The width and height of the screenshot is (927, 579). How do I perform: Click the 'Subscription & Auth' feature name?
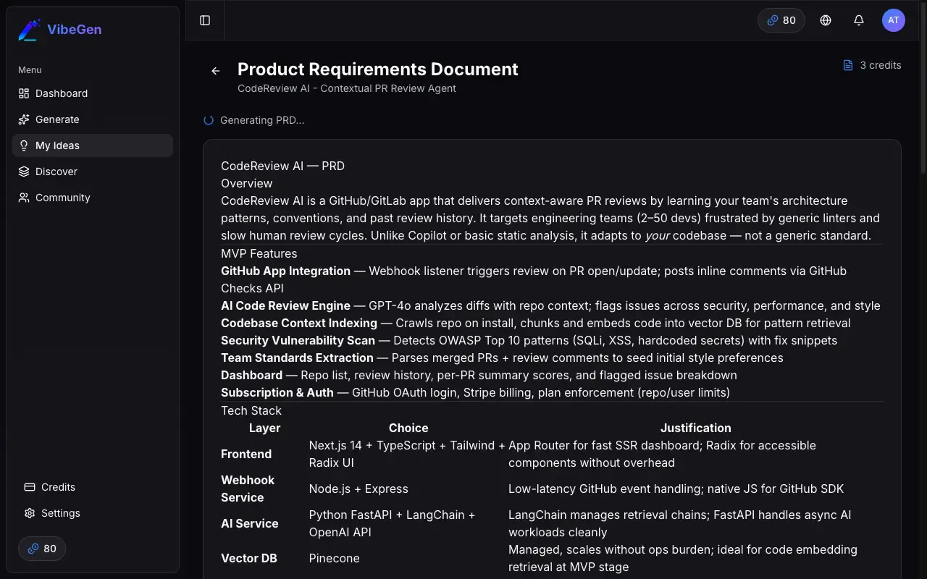pyautogui.click(x=277, y=392)
